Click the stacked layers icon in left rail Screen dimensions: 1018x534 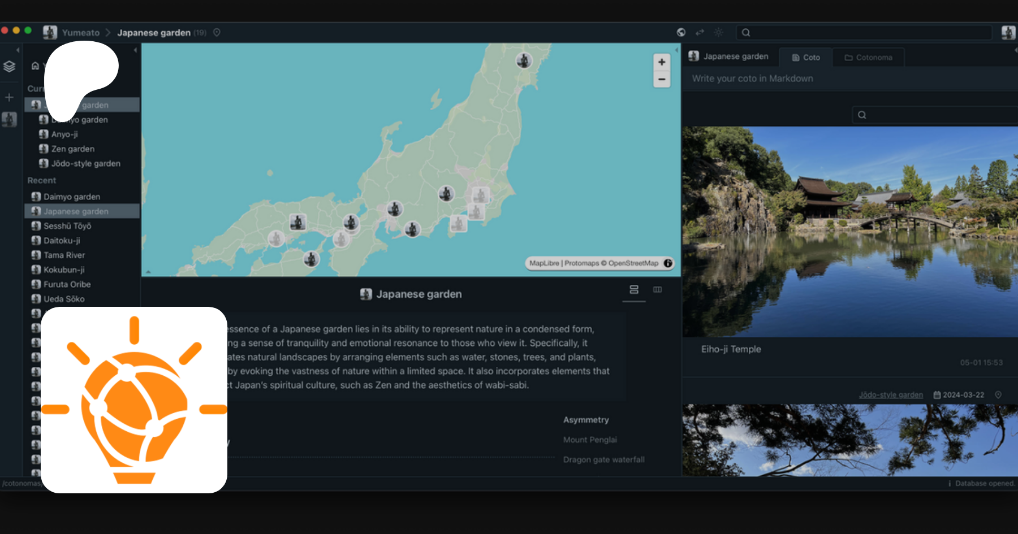(x=9, y=67)
